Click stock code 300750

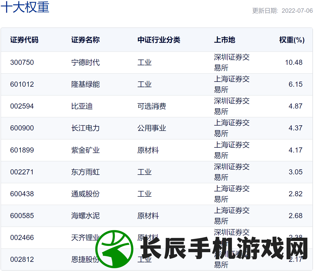coord(22,63)
